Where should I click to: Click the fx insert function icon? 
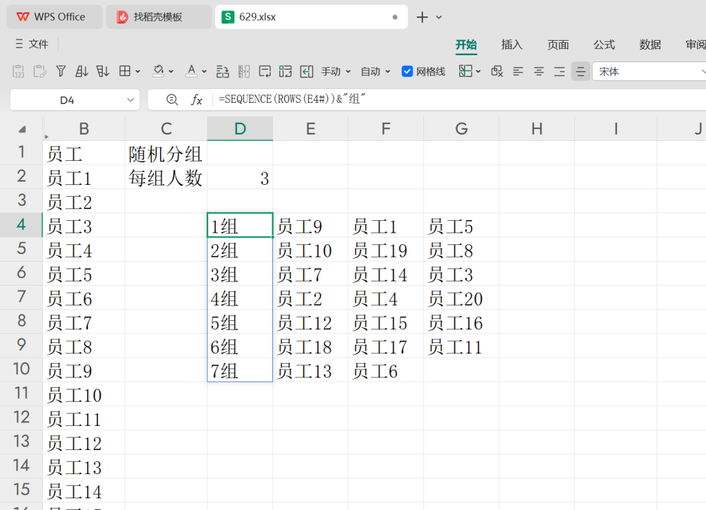point(196,99)
